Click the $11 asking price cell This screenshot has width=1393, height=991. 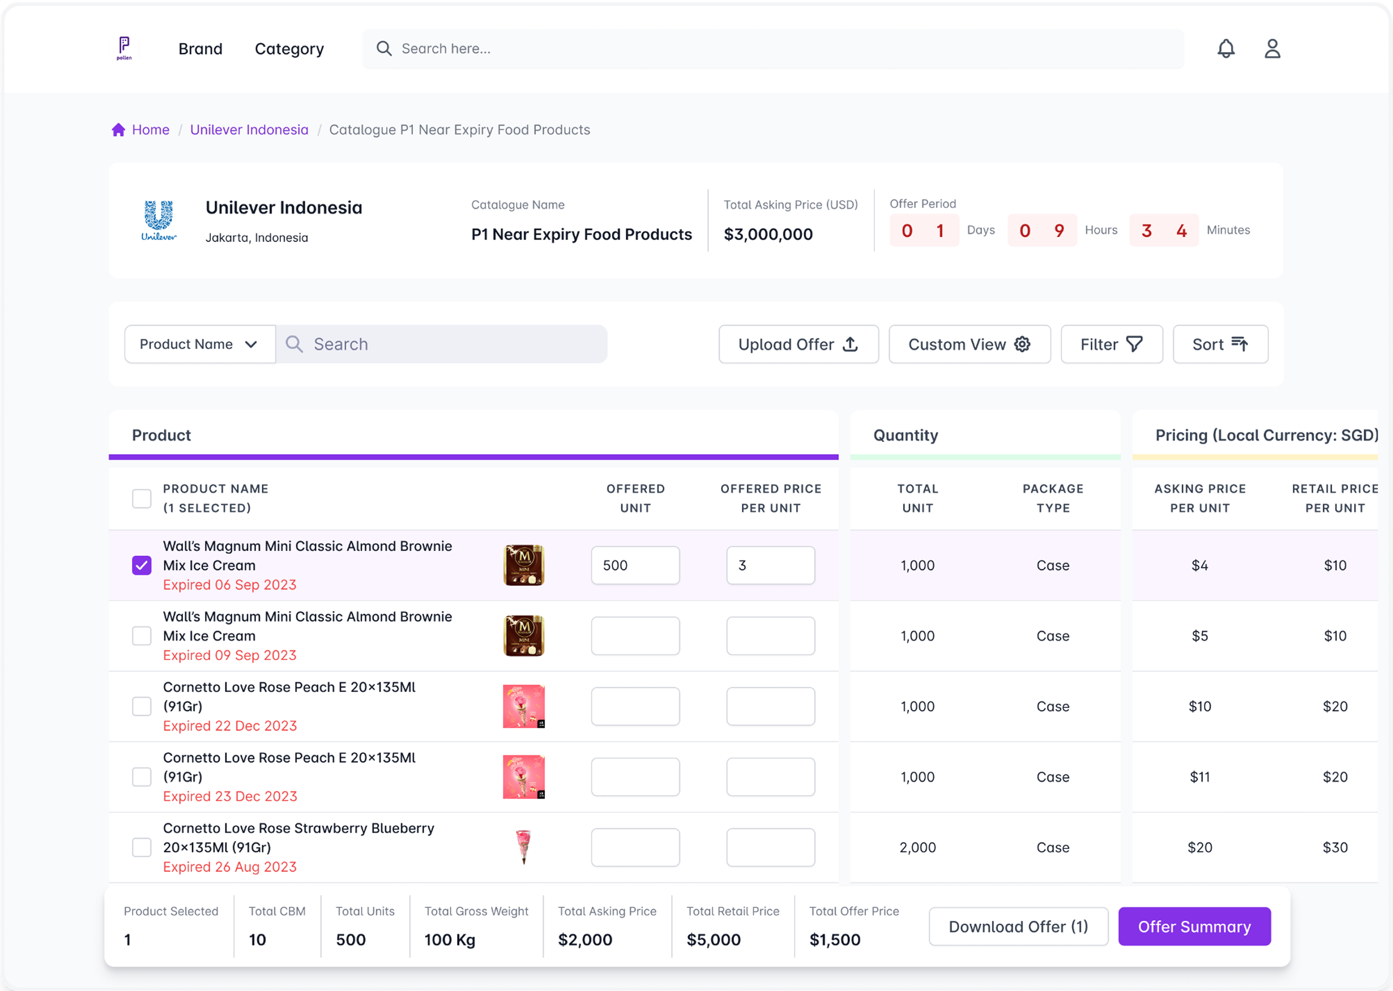point(1199,777)
